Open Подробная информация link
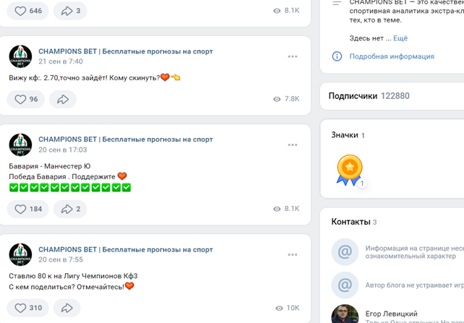Screen dimensions: 464x323 [392, 56]
